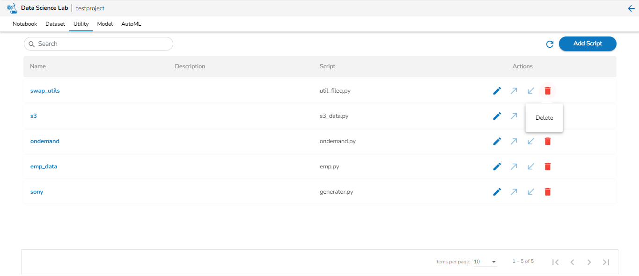Click the delete trash icon for swap_utils
639x276 pixels.
coord(548,91)
